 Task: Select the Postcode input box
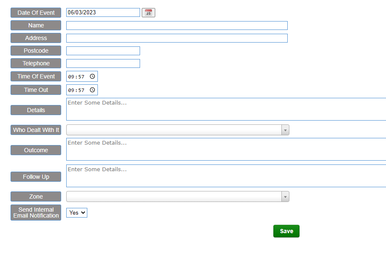103,51
